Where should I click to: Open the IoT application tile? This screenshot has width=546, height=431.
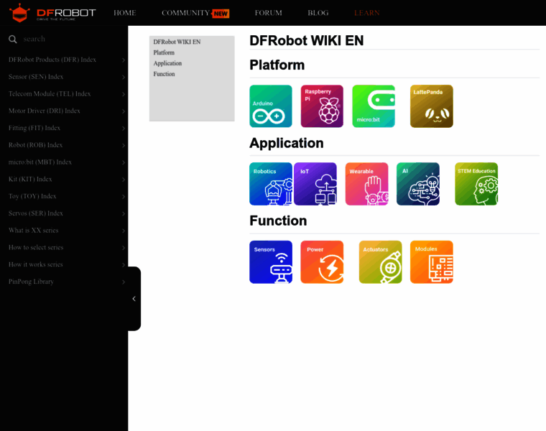(315, 184)
